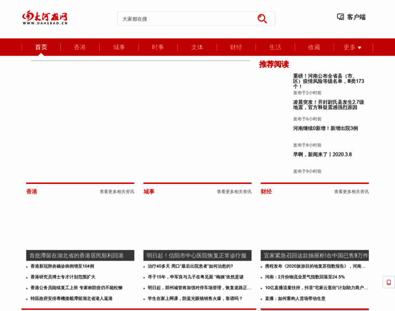Open 直播：如何重构人货场带动生意
This screenshot has height=311, width=395.
[295, 299]
